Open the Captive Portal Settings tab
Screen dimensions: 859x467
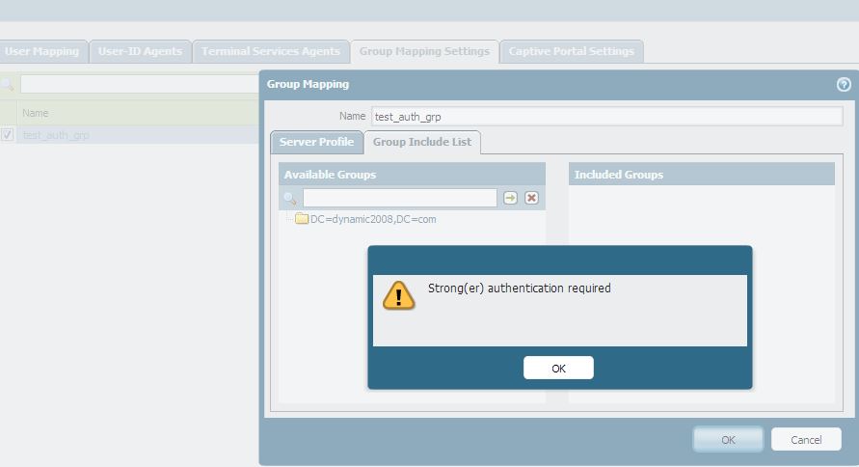point(572,51)
